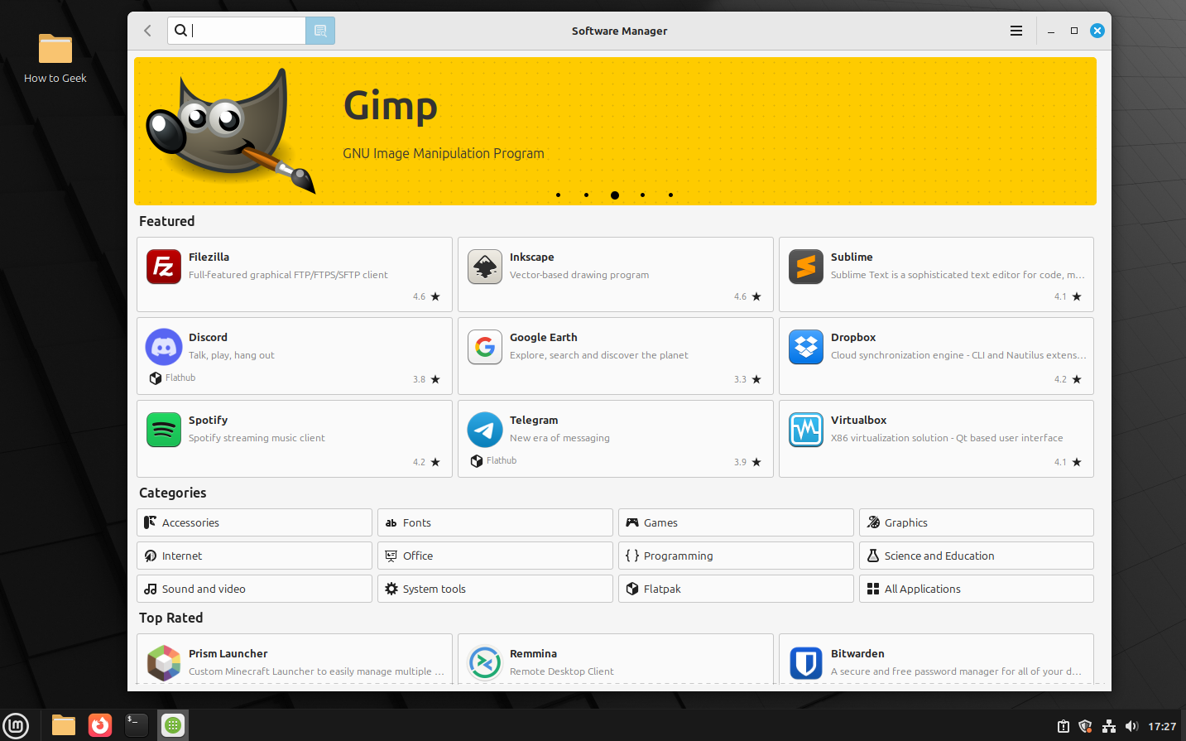The height and width of the screenshot is (741, 1186).
Task: Open the Accessories category
Action: coord(254,522)
